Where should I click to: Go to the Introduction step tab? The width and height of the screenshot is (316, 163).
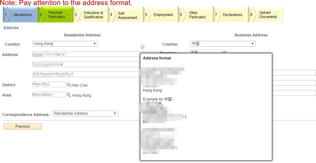tap(20, 15)
